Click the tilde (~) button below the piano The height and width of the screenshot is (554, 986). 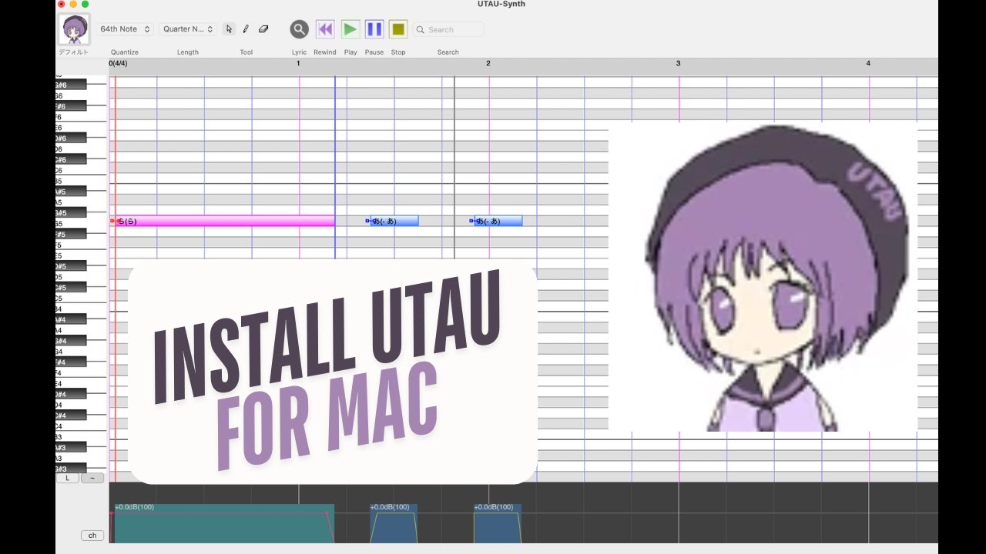92,478
